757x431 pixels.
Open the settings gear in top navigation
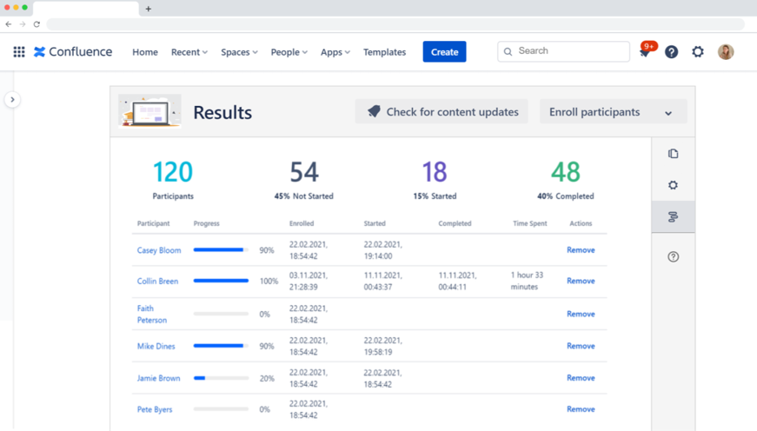(x=698, y=52)
